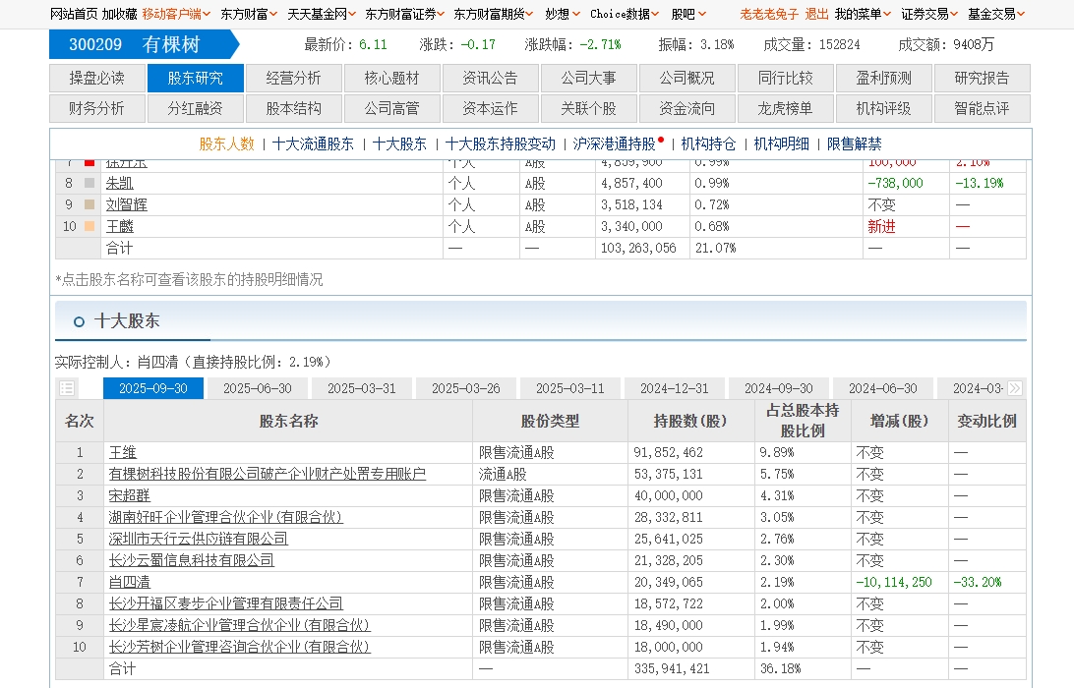Open 深圳市天行云供应链有限公司 holding details
This screenshot has width=1074, height=688.
click(198, 539)
